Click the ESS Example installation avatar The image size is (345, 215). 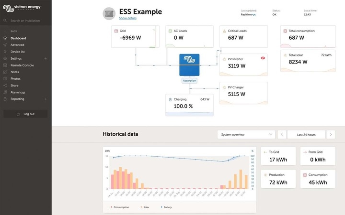coord(109,13)
